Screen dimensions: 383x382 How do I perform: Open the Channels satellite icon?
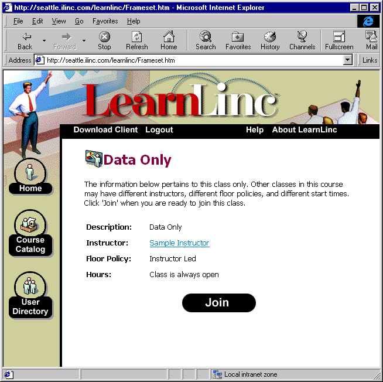[302, 36]
